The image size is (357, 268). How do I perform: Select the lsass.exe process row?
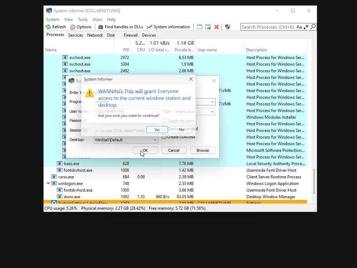(175, 163)
